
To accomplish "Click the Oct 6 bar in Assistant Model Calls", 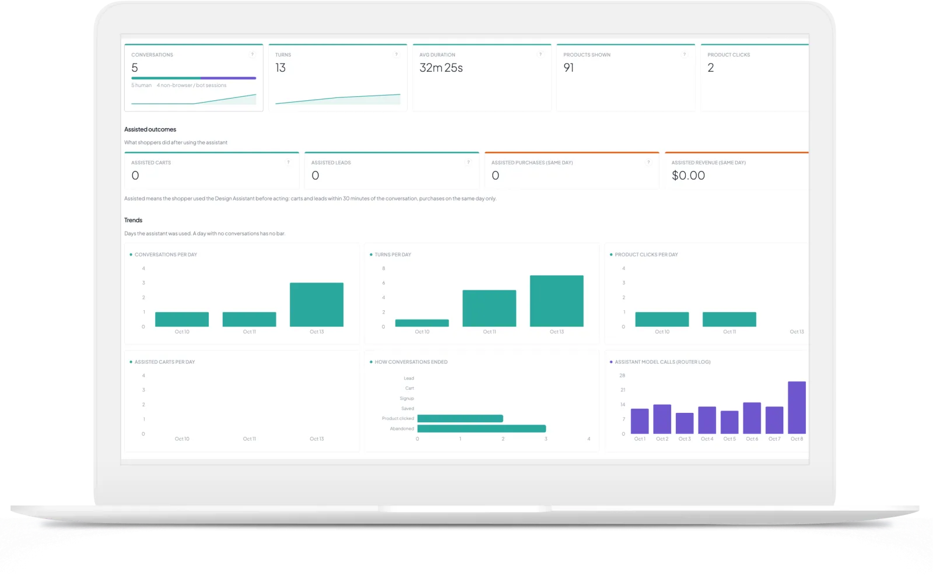I will tap(752, 418).
